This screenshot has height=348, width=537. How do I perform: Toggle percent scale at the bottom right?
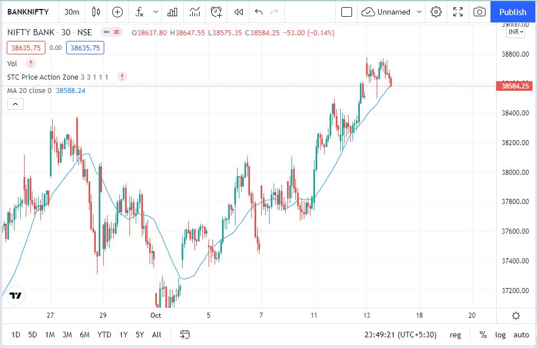click(483, 335)
